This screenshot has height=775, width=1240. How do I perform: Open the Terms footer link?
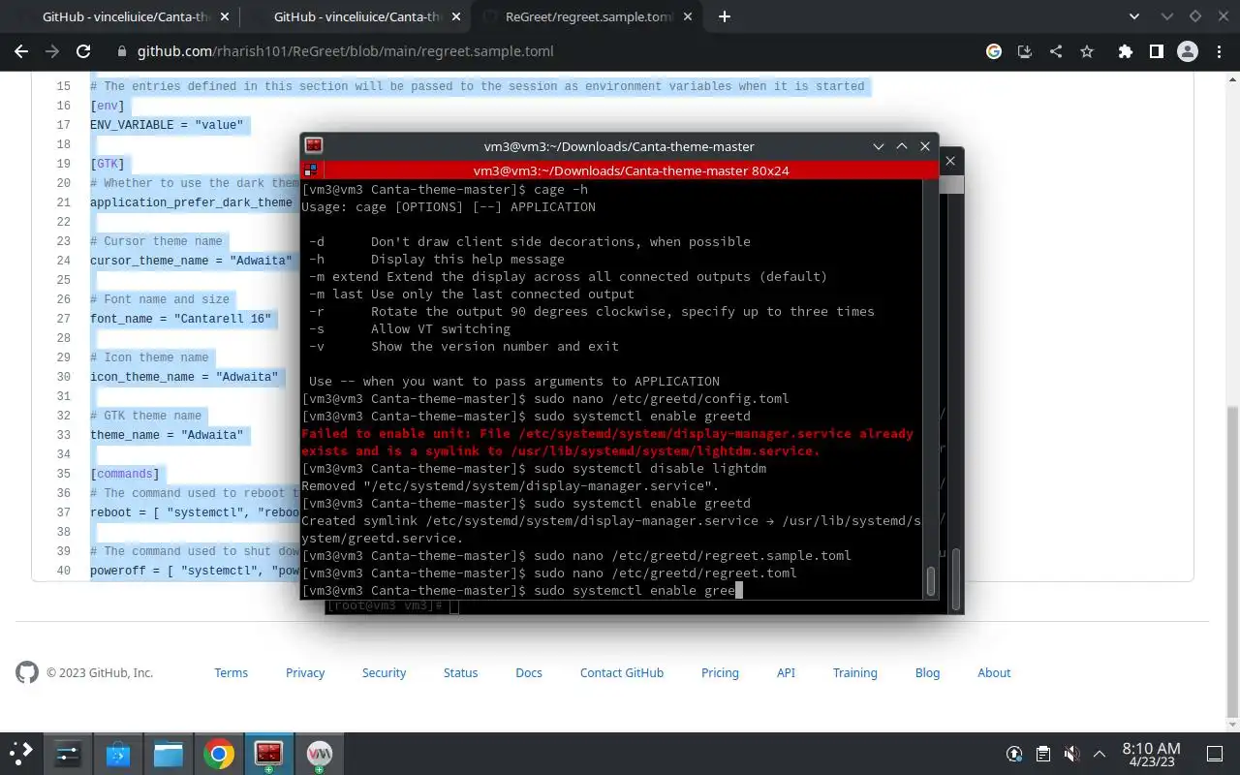[232, 672]
